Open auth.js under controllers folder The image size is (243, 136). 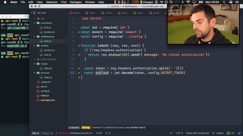(x=47, y=28)
